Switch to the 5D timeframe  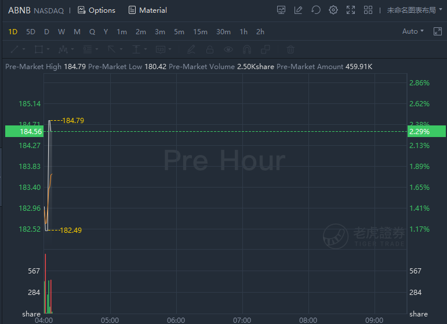click(x=31, y=32)
